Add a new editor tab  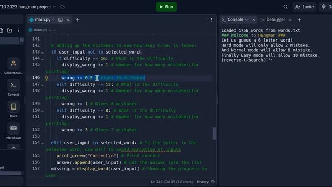tap(77, 20)
